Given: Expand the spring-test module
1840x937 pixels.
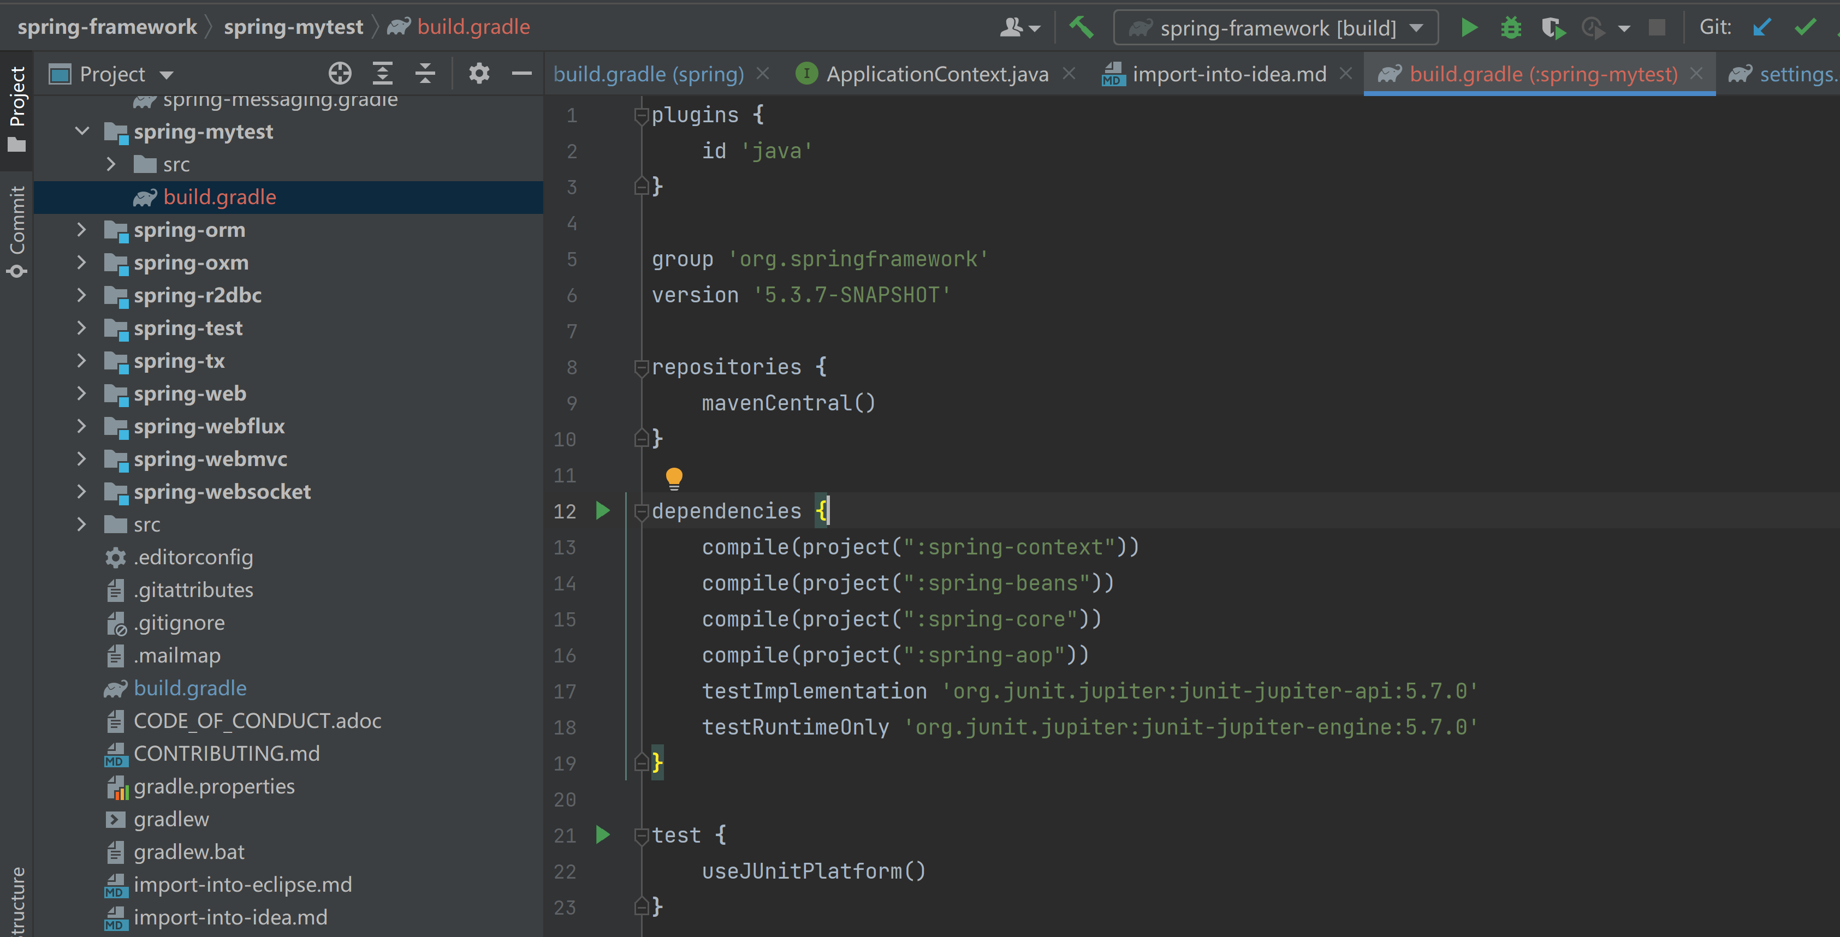Looking at the screenshot, I should pos(81,328).
